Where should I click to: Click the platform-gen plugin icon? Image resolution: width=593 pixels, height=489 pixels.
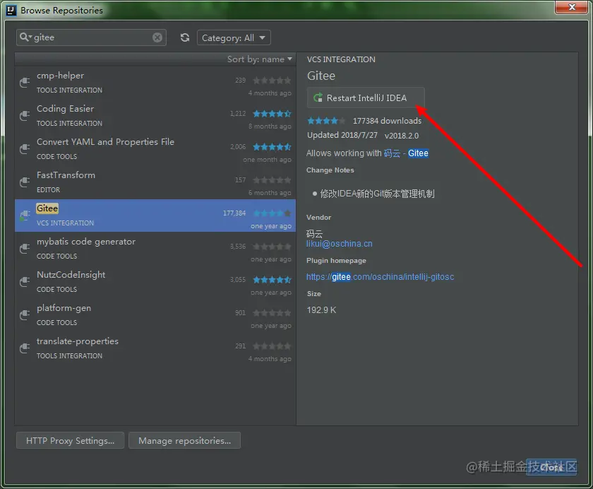tap(25, 315)
